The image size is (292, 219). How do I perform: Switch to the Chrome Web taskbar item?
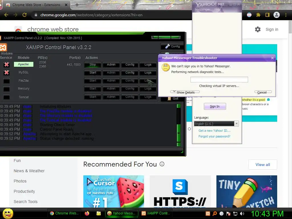point(64,213)
